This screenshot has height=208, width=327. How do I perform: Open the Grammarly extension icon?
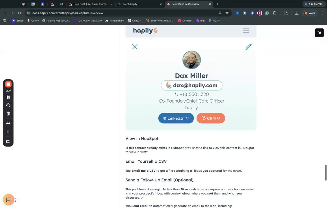point(267,13)
